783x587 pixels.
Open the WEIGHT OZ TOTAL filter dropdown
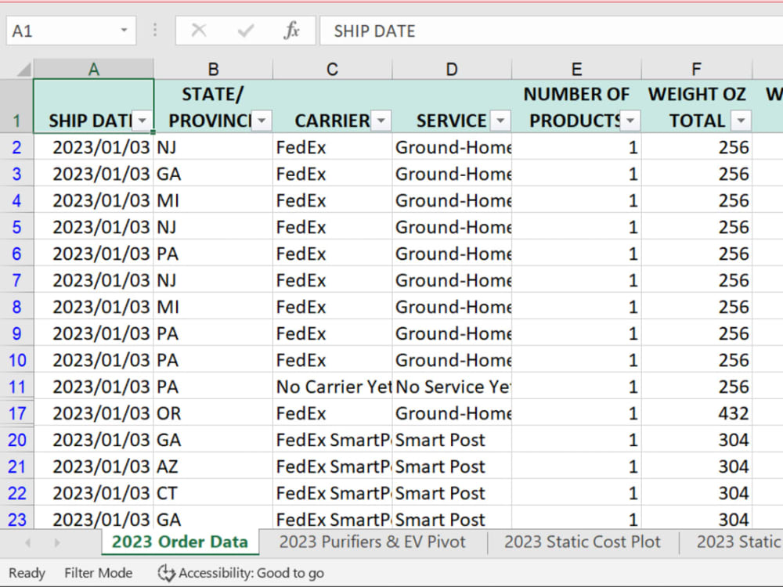[x=741, y=121]
